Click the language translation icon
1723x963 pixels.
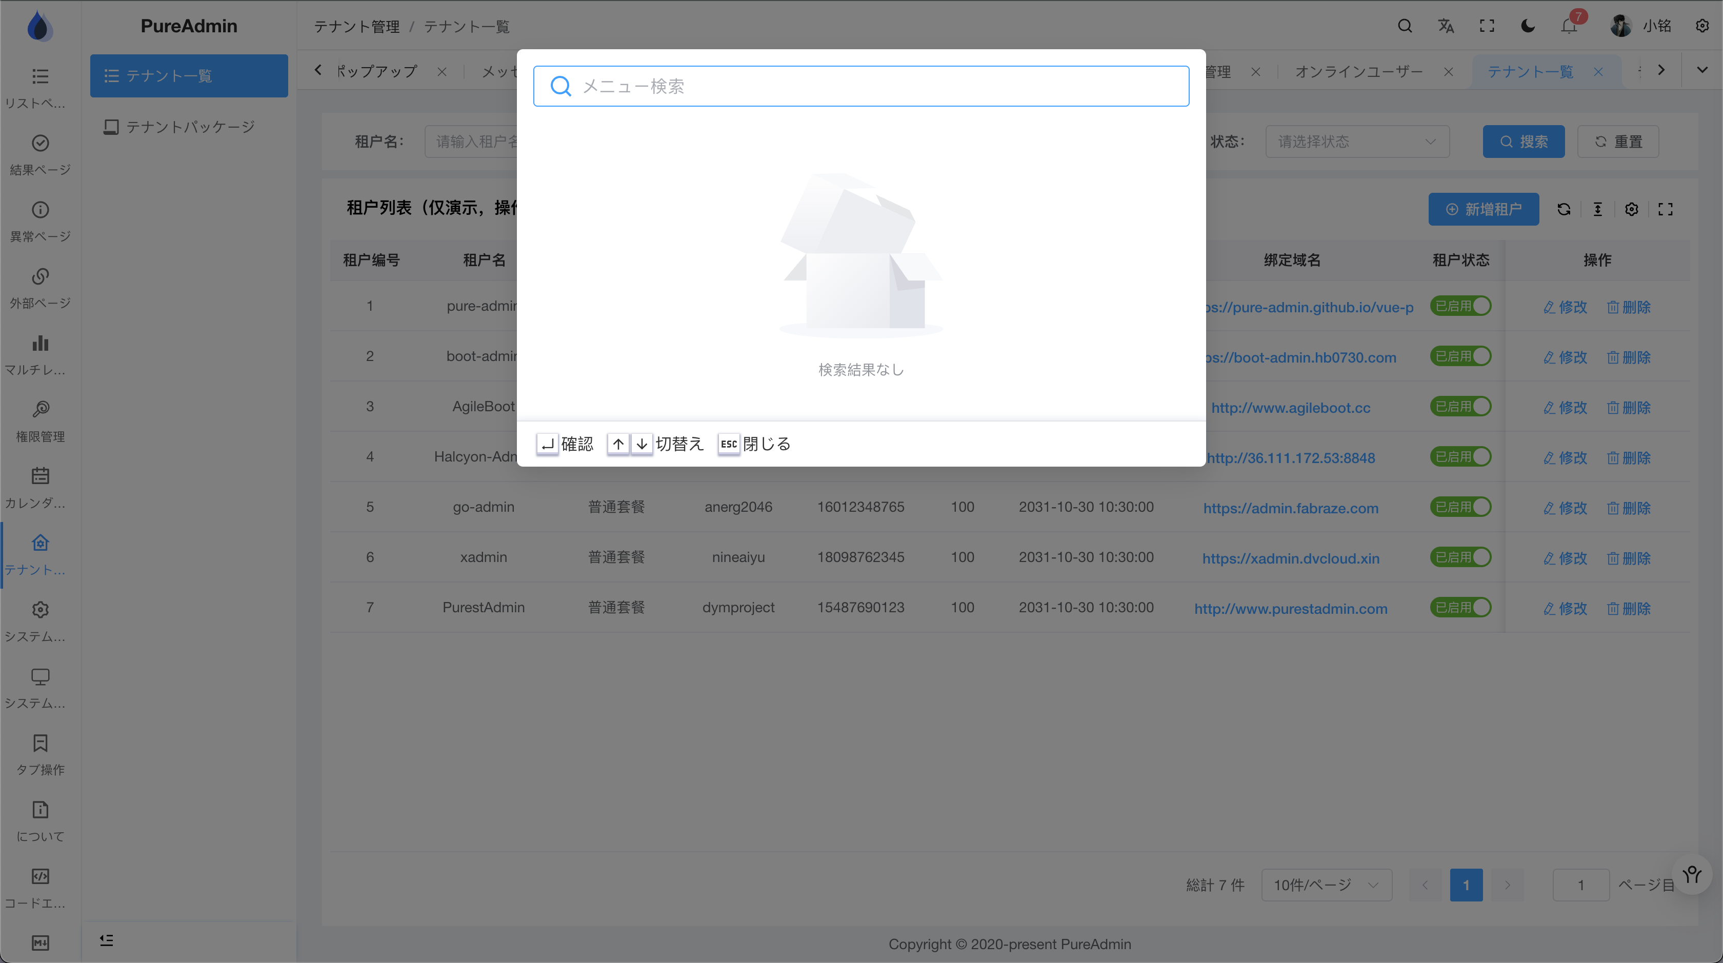click(x=1446, y=26)
